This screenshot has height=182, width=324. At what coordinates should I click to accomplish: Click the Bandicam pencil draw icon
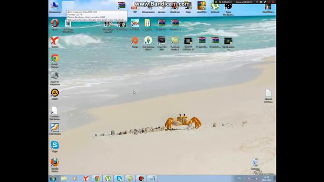click(265, 2)
